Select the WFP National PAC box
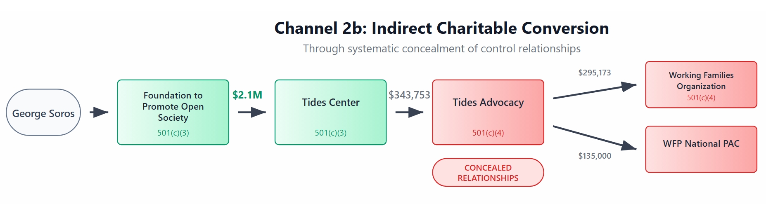Image resolution: width=766 pixels, height=204 pixels. (x=701, y=149)
